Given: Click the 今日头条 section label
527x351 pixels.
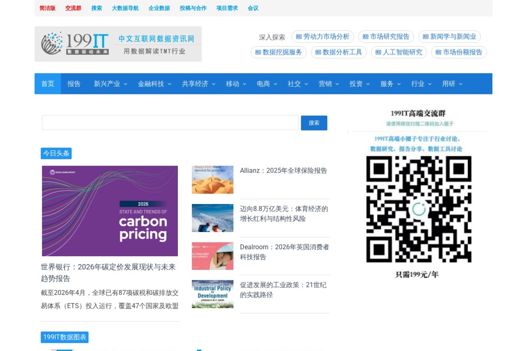Looking at the screenshot, I should pyautogui.click(x=56, y=154).
